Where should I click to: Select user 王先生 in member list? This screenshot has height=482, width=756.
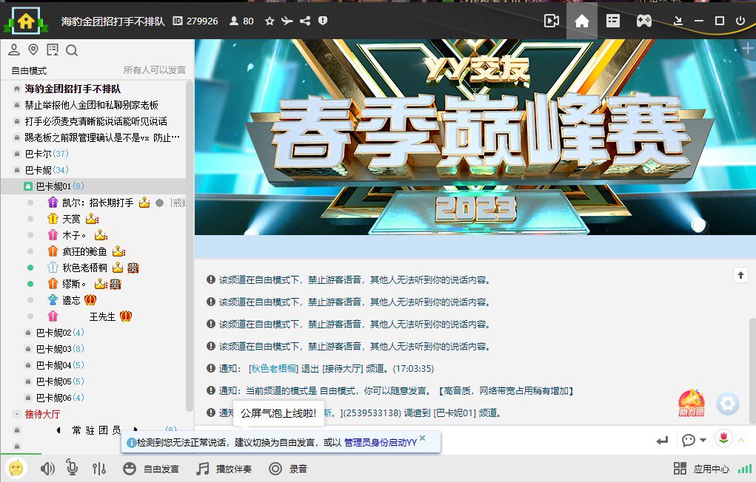[x=102, y=317]
